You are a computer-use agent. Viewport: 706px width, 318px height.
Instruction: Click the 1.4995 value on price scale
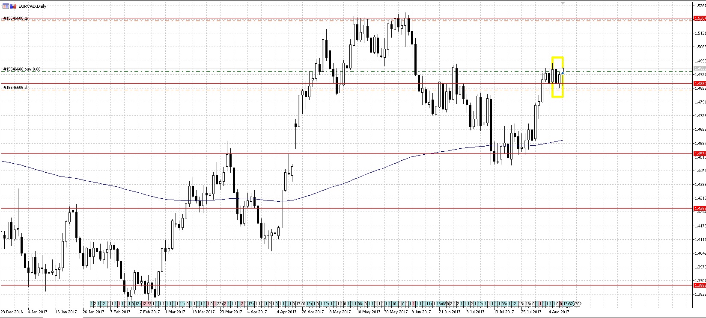[700, 61]
